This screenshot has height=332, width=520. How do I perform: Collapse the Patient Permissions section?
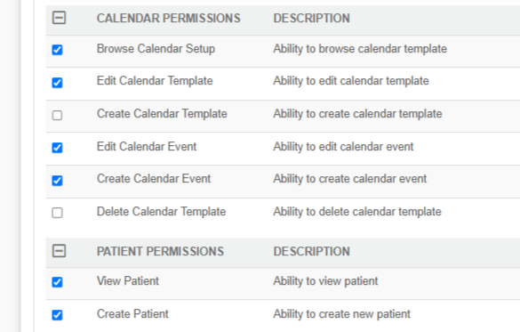click(x=59, y=251)
